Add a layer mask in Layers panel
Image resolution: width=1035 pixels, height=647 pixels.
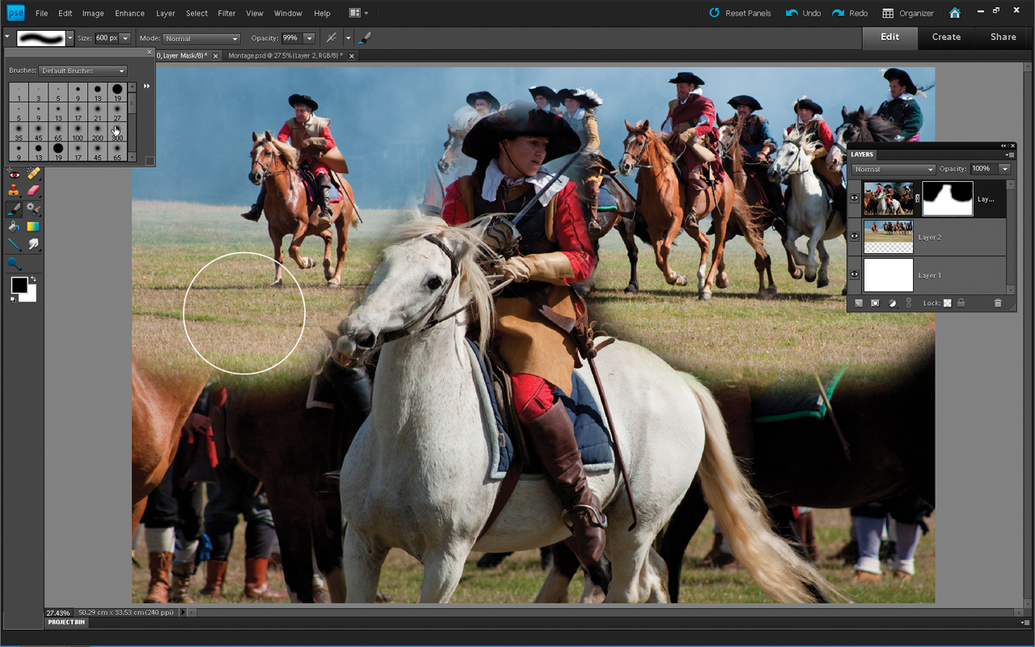[875, 303]
